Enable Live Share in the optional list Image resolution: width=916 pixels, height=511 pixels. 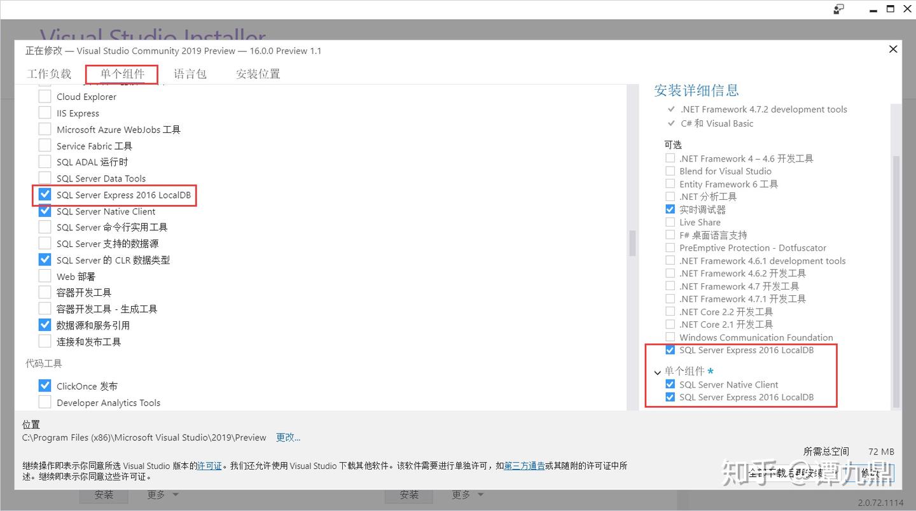point(670,222)
